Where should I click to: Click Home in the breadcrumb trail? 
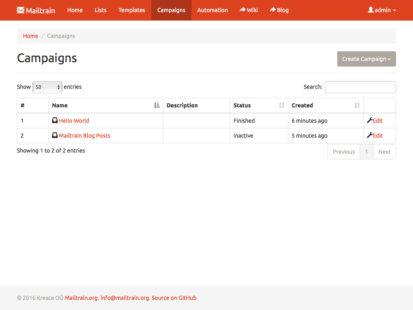click(x=30, y=36)
